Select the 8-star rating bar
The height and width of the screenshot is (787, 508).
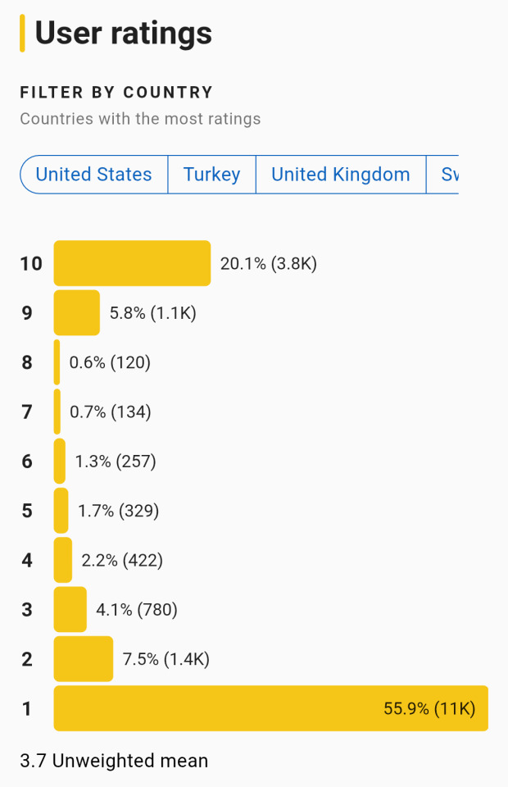coord(57,362)
